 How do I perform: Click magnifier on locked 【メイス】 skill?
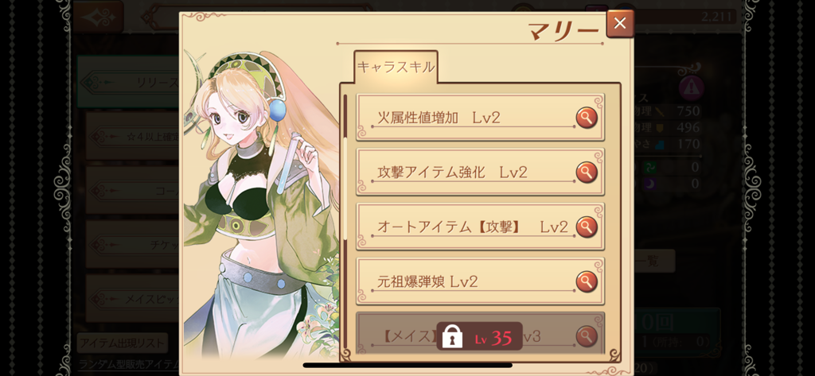pyautogui.click(x=587, y=336)
